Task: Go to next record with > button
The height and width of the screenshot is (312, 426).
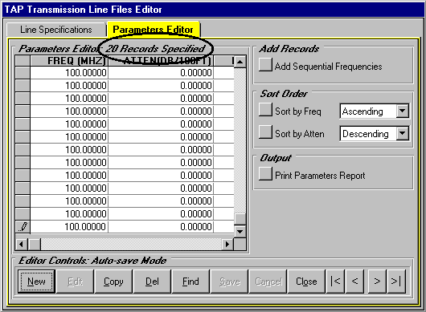Action: click(x=377, y=282)
